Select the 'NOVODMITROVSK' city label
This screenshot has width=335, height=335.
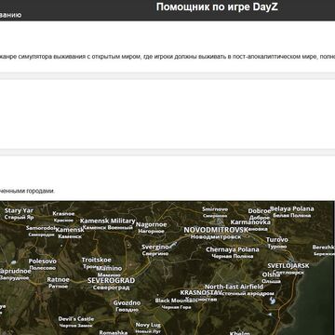click(216, 230)
